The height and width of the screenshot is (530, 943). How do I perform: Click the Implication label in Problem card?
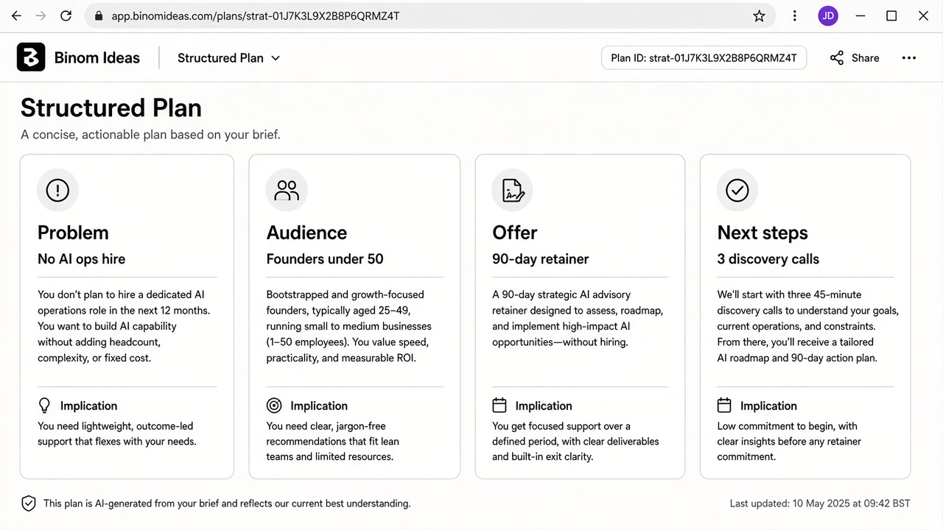click(x=88, y=406)
